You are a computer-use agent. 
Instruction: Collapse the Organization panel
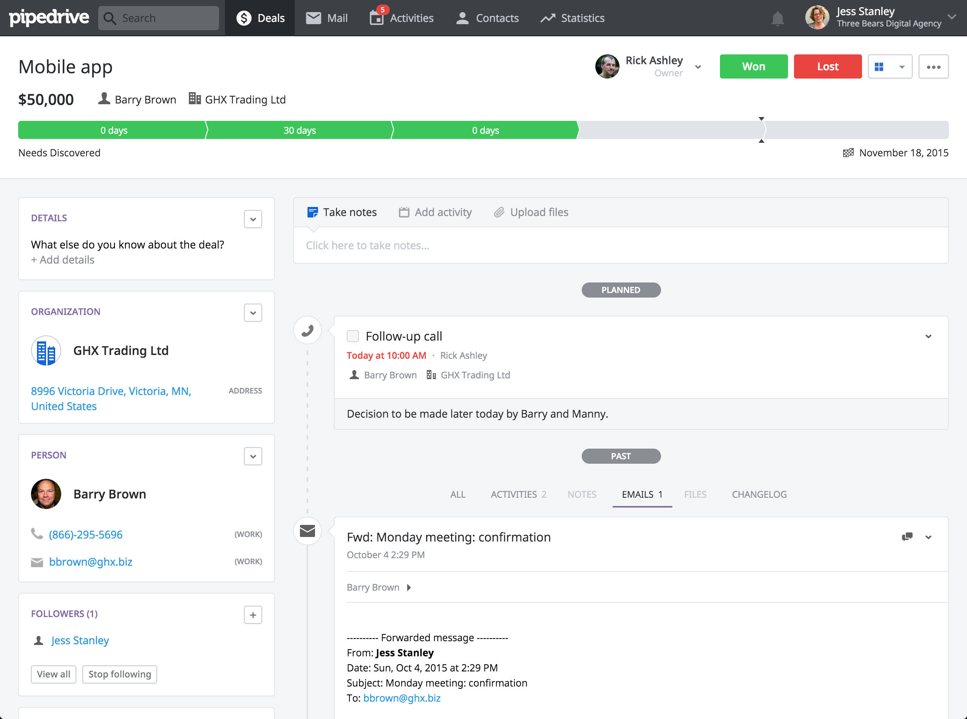click(x=253, y=313)
